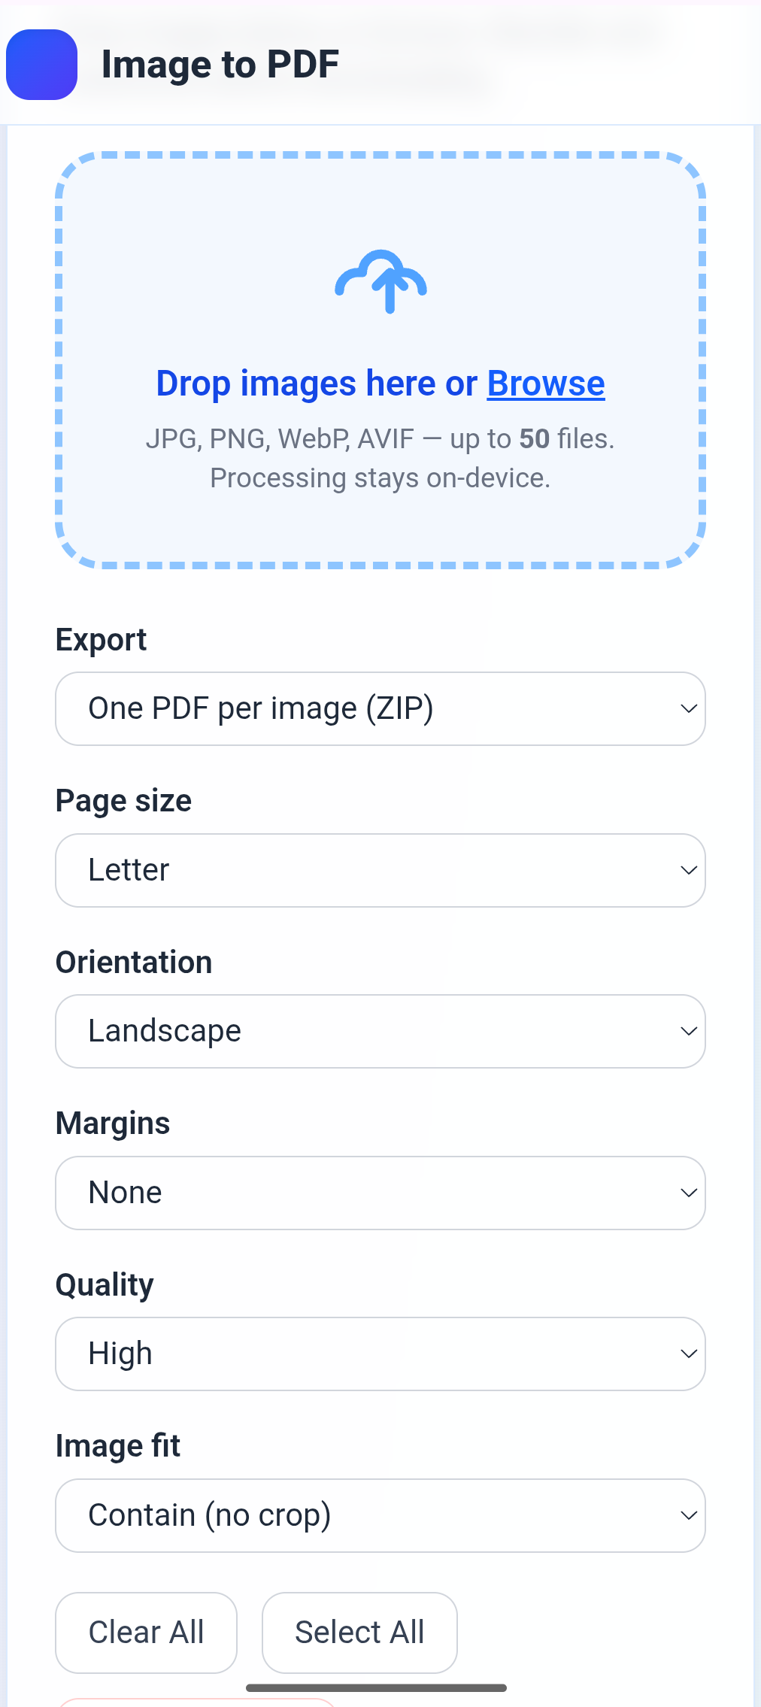Screen dimensions: 761x1707
Task: Expand the Image fit Contain dropdown
Action: pyautogui.click(x=380, y=1515)
